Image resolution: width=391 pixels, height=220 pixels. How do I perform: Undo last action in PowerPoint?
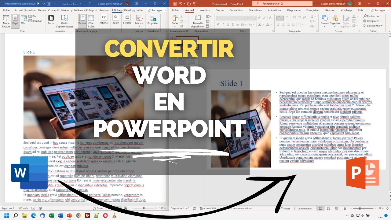[181, 4]
